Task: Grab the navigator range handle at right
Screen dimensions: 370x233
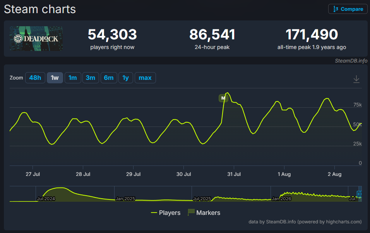Action: pyautogui.click(x=359, y=194)
